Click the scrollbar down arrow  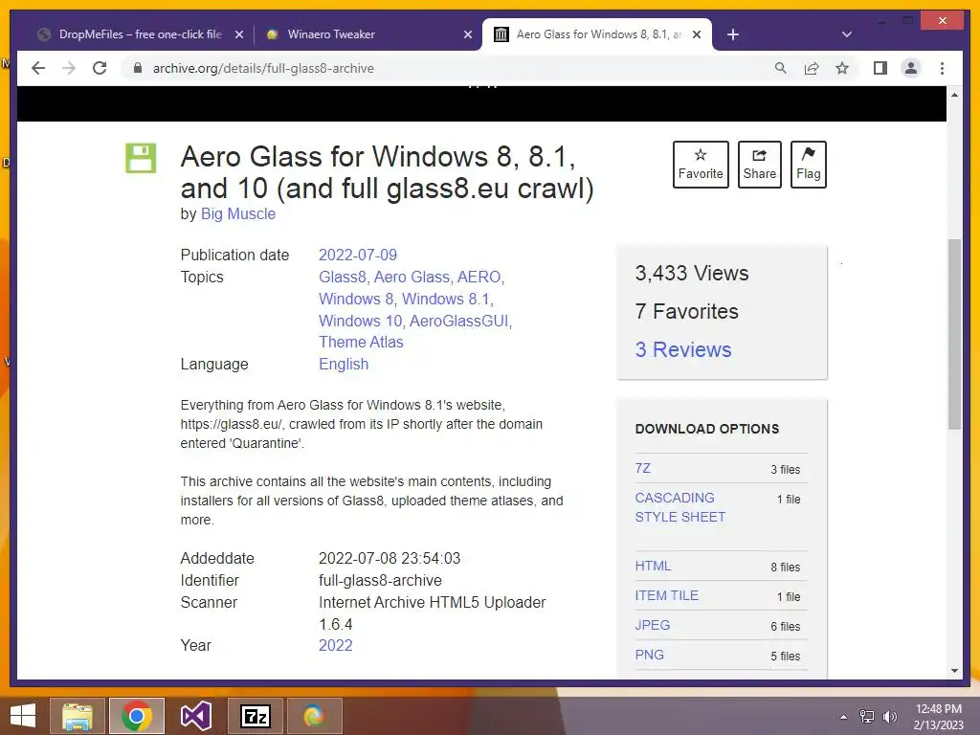point(954,671)
